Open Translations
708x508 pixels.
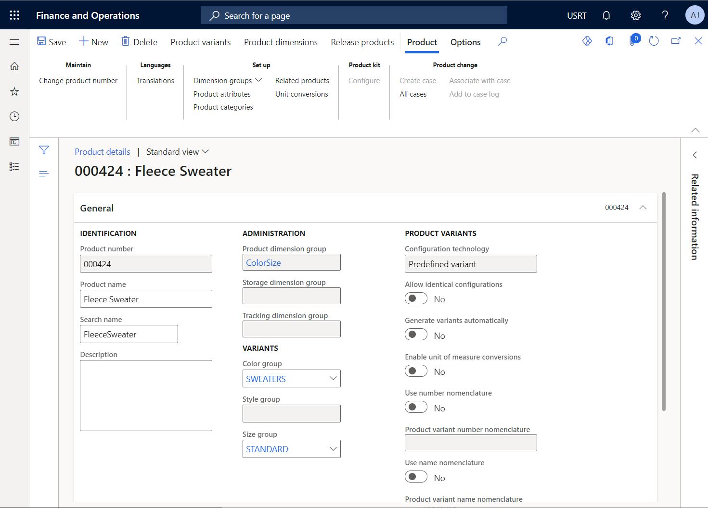[155, 81]
